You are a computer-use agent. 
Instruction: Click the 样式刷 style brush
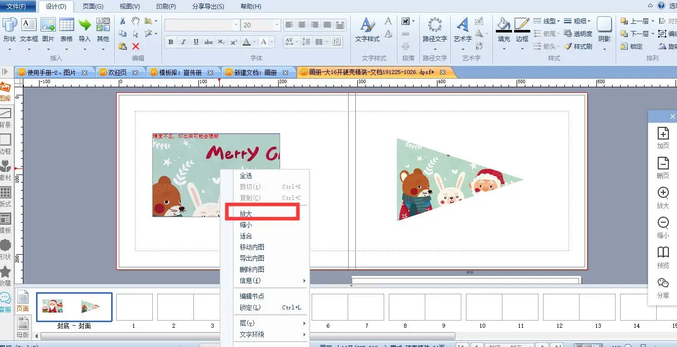[578, 46]
